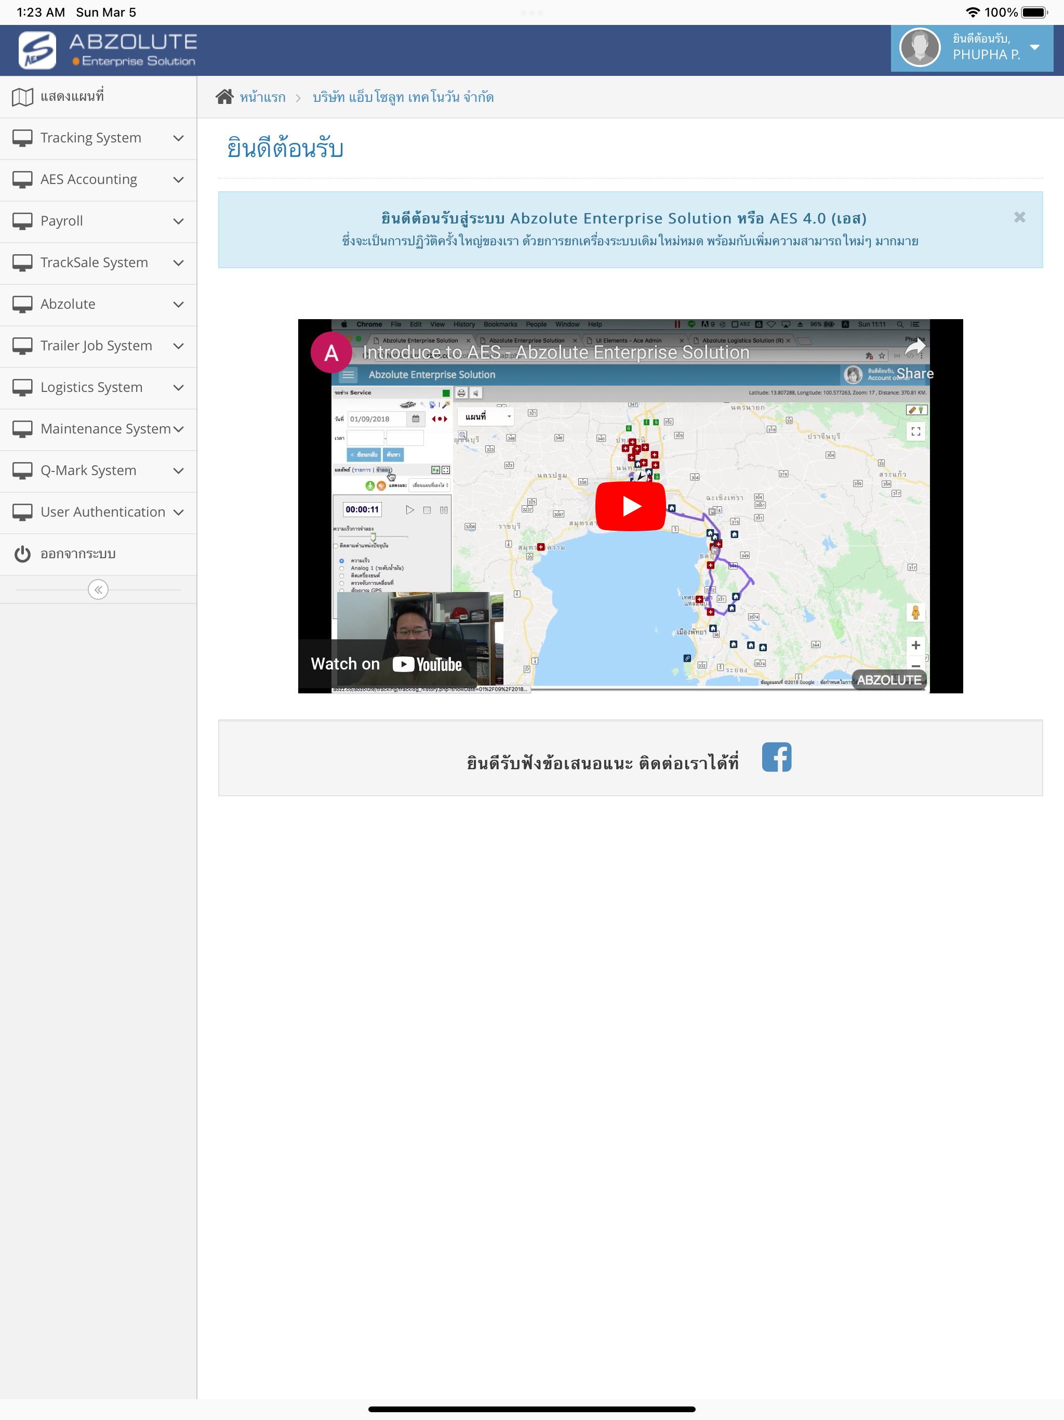Click Watch on YouTube link
1064x1420 pixels.
(387, 664)
